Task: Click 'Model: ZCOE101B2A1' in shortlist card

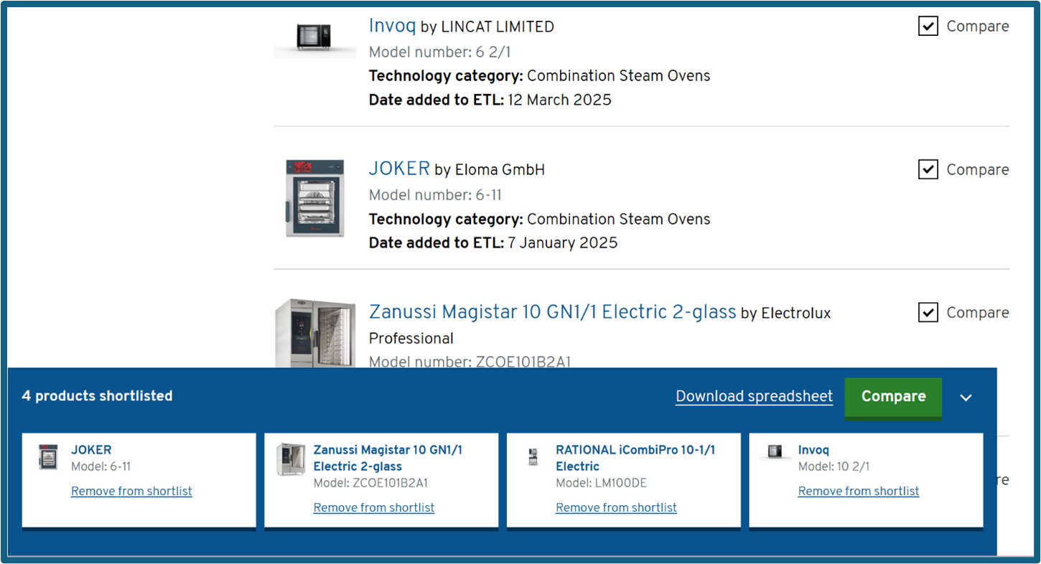Action: click(370, 483)
